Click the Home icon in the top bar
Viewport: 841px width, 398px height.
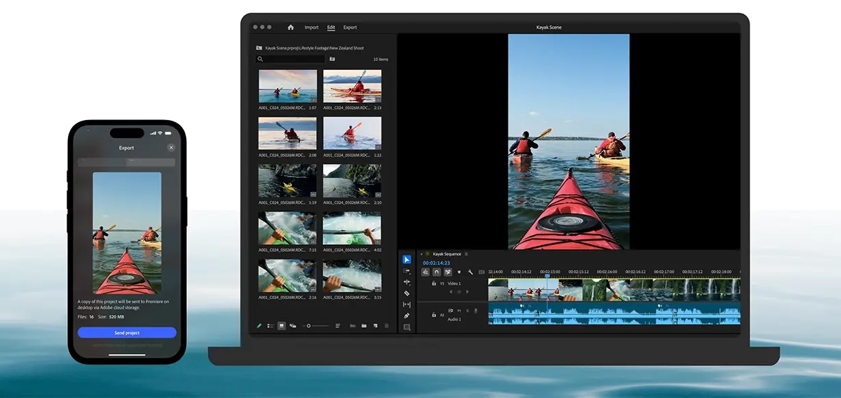(291, 27)
